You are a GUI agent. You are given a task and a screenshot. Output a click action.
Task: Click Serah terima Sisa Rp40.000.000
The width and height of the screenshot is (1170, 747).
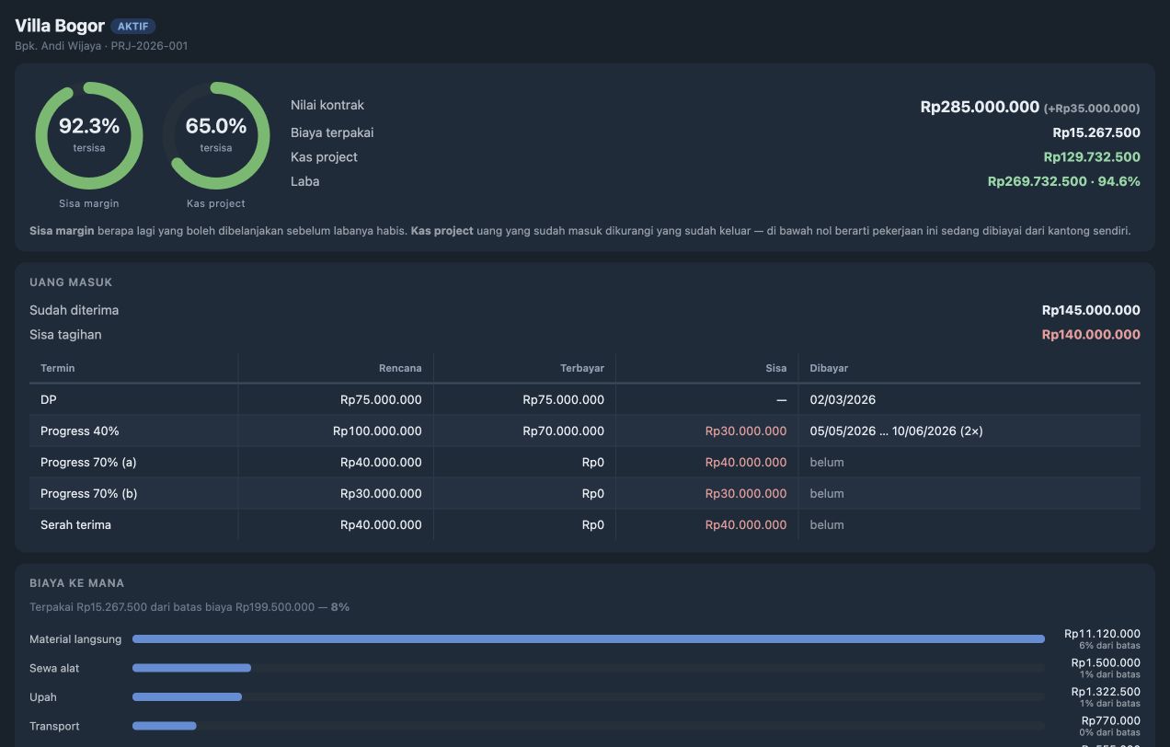coord(746,525)
